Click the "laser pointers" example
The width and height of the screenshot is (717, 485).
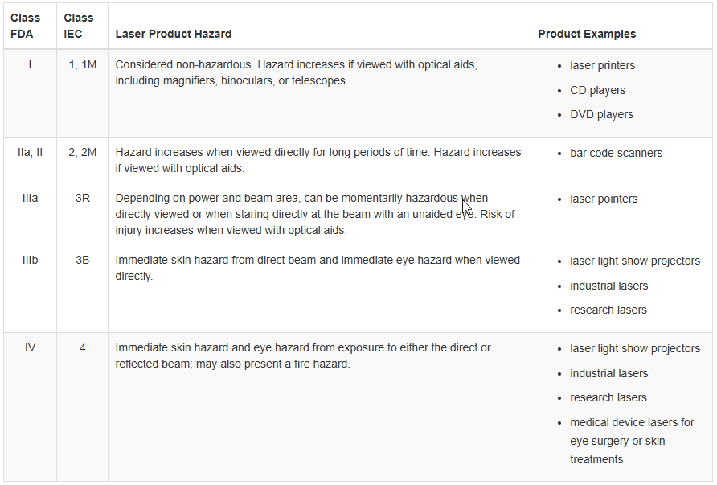[x=604, y=199]
